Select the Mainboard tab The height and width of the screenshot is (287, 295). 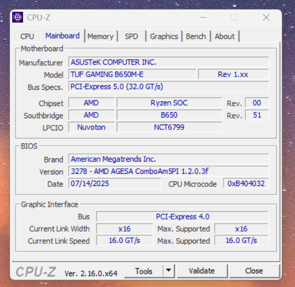[x=62, y=36]
